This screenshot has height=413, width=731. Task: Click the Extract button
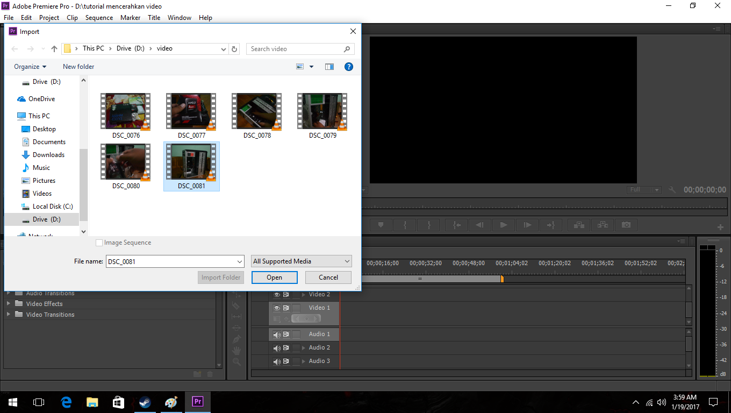[x=603, y=225]
